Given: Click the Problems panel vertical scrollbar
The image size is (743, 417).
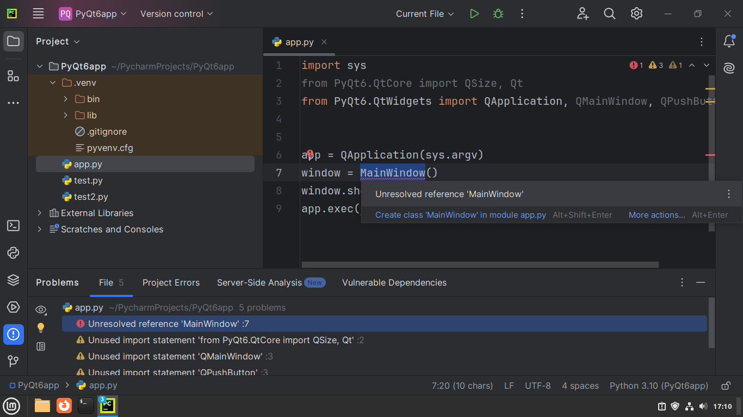Looking at the screenshot, I should point(712,323).
